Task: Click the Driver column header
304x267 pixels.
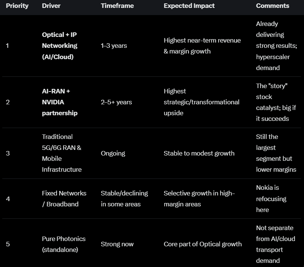Action: (x=51, y=6)
